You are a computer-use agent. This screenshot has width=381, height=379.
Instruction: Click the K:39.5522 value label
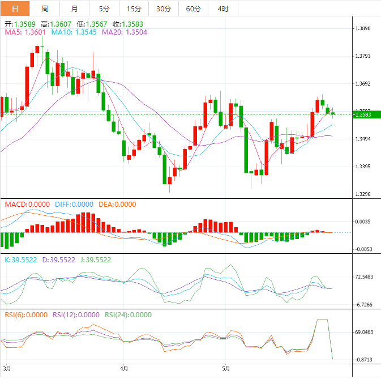21,260
